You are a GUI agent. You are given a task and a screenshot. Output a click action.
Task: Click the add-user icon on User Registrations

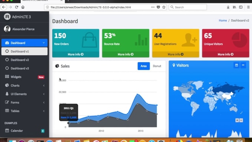click(189, 40)
